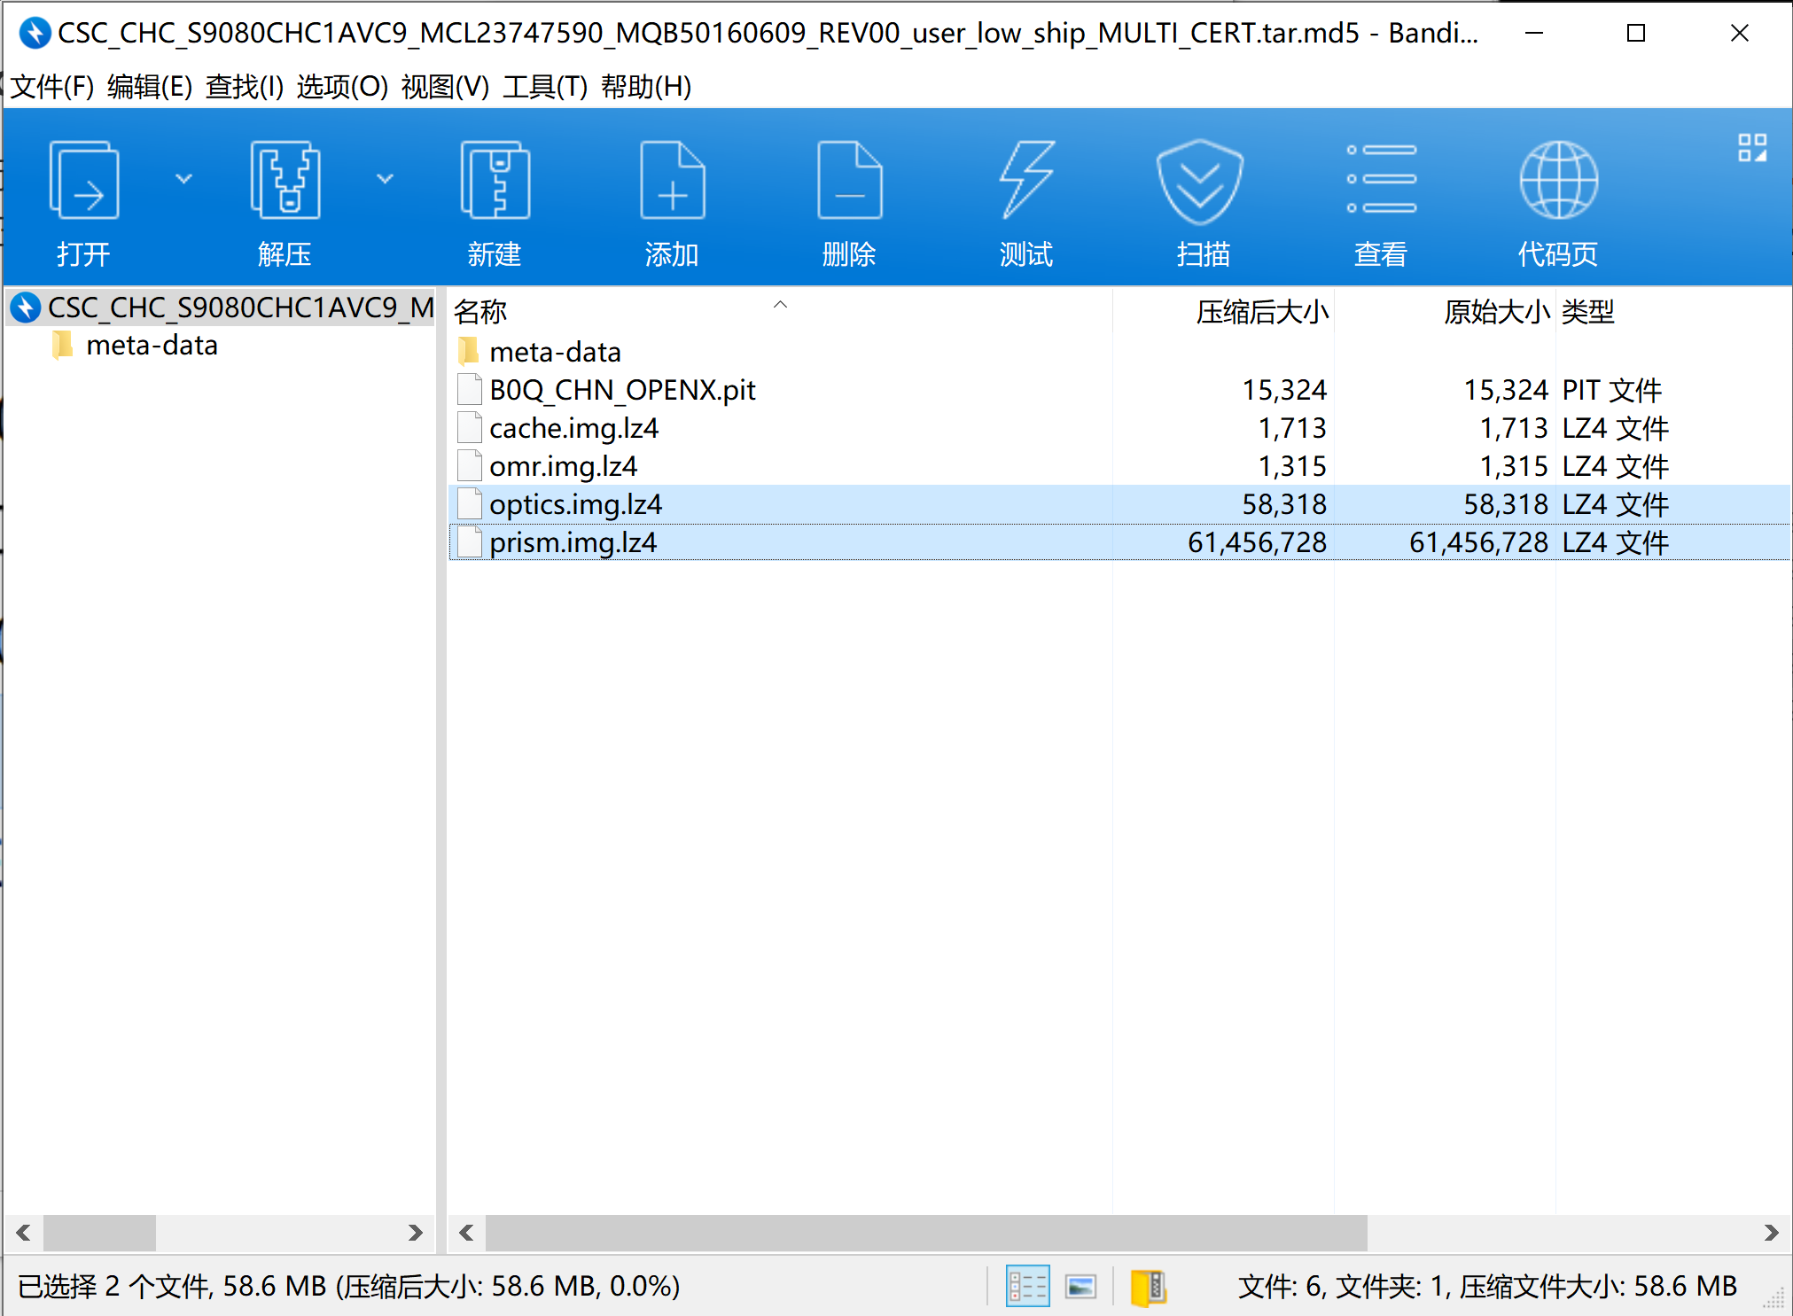Sort by the 压缩后大小 column header
This screenshot has height=1316, width=1793.
tap(1223, 311)
